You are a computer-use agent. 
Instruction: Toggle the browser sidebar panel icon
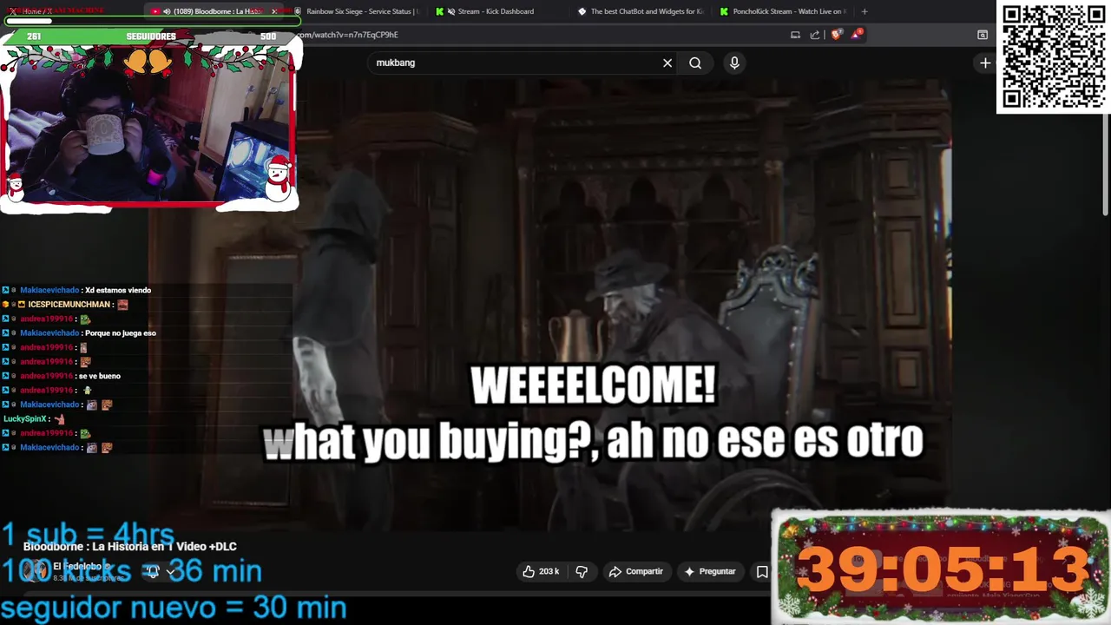click(983, 35)
